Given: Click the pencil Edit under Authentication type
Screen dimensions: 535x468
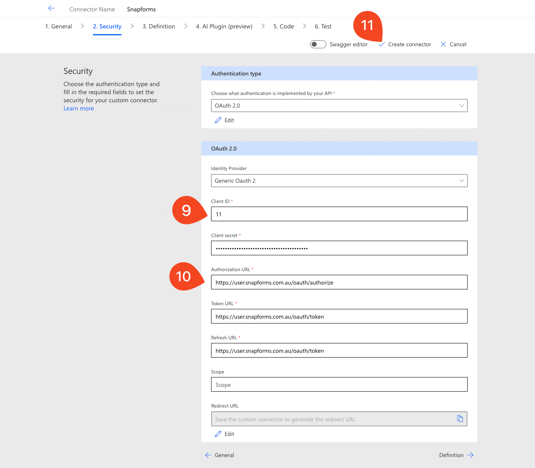Looking at the screenshot, I should 224,120.
